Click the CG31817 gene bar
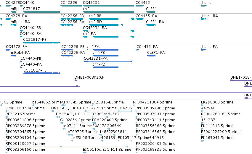 (x=42, y=12)
